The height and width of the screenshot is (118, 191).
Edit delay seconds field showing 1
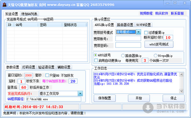tap(21, 81)
